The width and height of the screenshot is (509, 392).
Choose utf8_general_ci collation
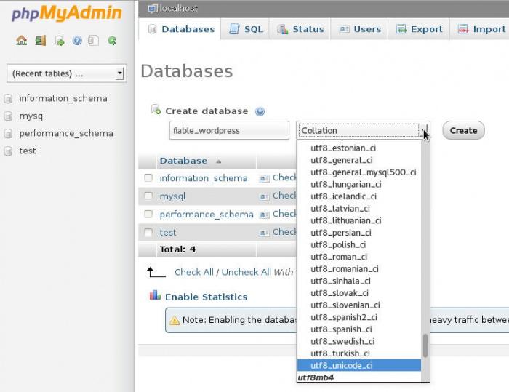[x=359, y=160]
